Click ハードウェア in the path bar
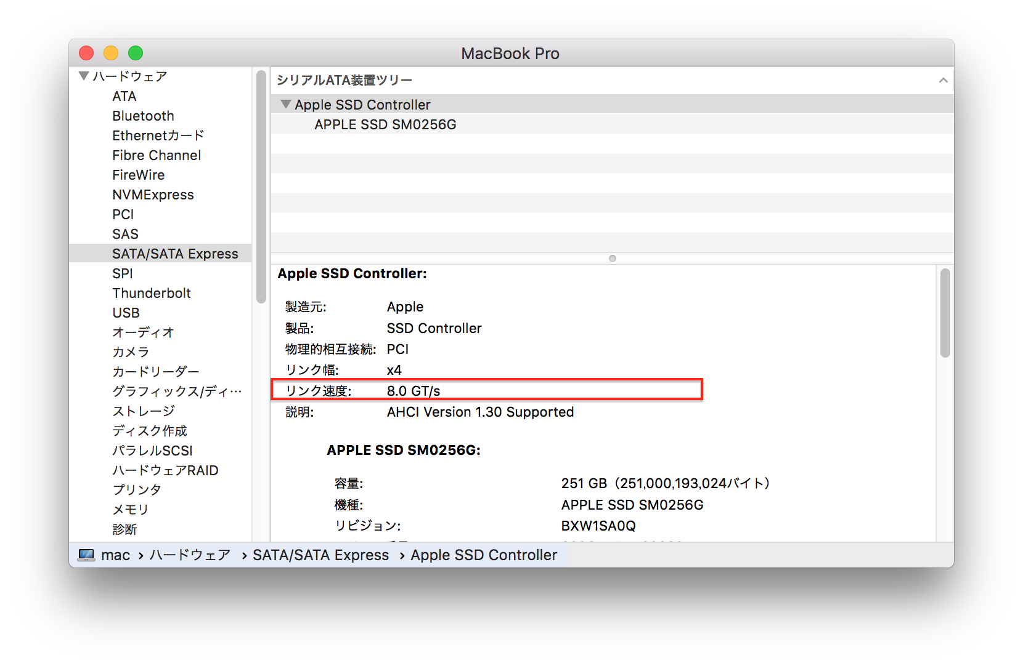Screen dimensions: 1023x666 click(x=190, y=555)
